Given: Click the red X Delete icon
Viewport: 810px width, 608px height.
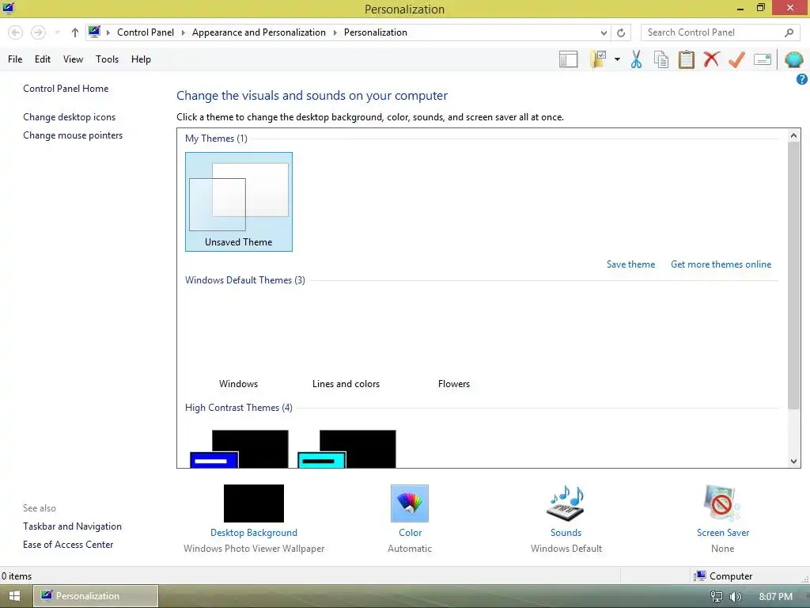Looking at the screenshot, I should click(711, 59).
